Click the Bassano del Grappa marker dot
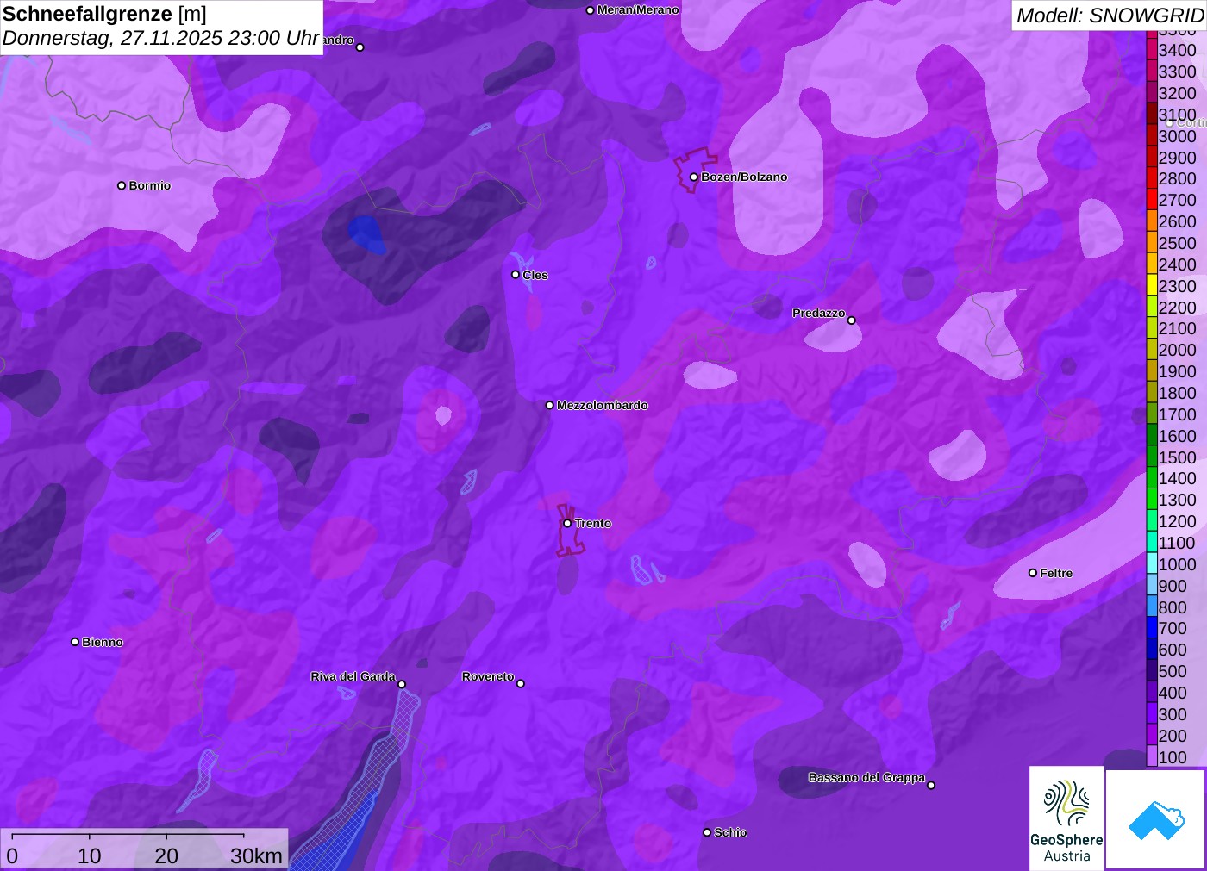1207x871 pixels. pos(930,785)
